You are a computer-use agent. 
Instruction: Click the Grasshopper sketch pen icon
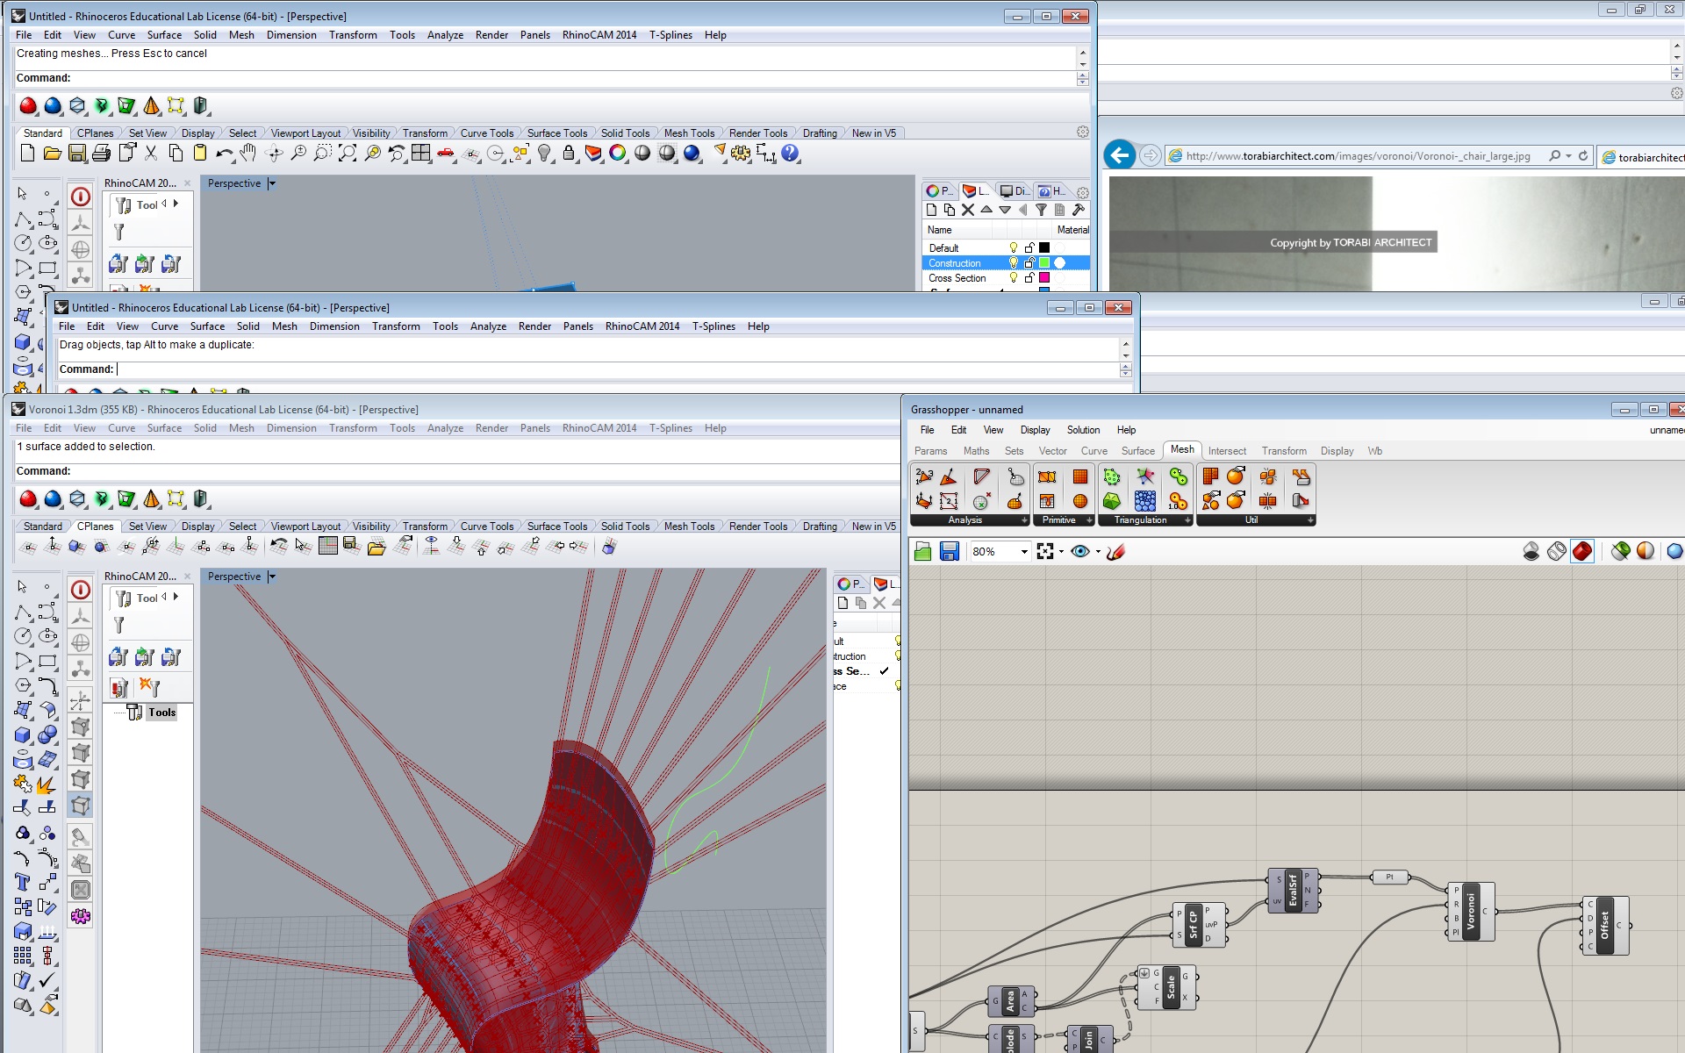tap(1115, 551)
